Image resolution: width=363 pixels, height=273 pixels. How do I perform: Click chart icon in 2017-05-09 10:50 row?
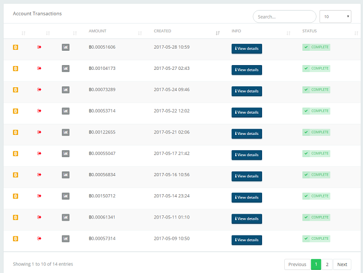[x=66, y=239]
